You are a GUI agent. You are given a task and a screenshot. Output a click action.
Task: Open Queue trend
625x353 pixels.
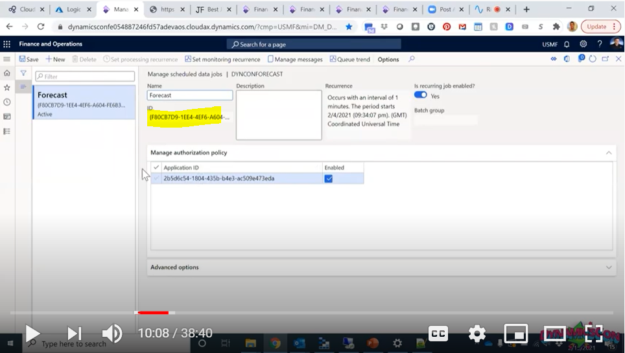350,60
